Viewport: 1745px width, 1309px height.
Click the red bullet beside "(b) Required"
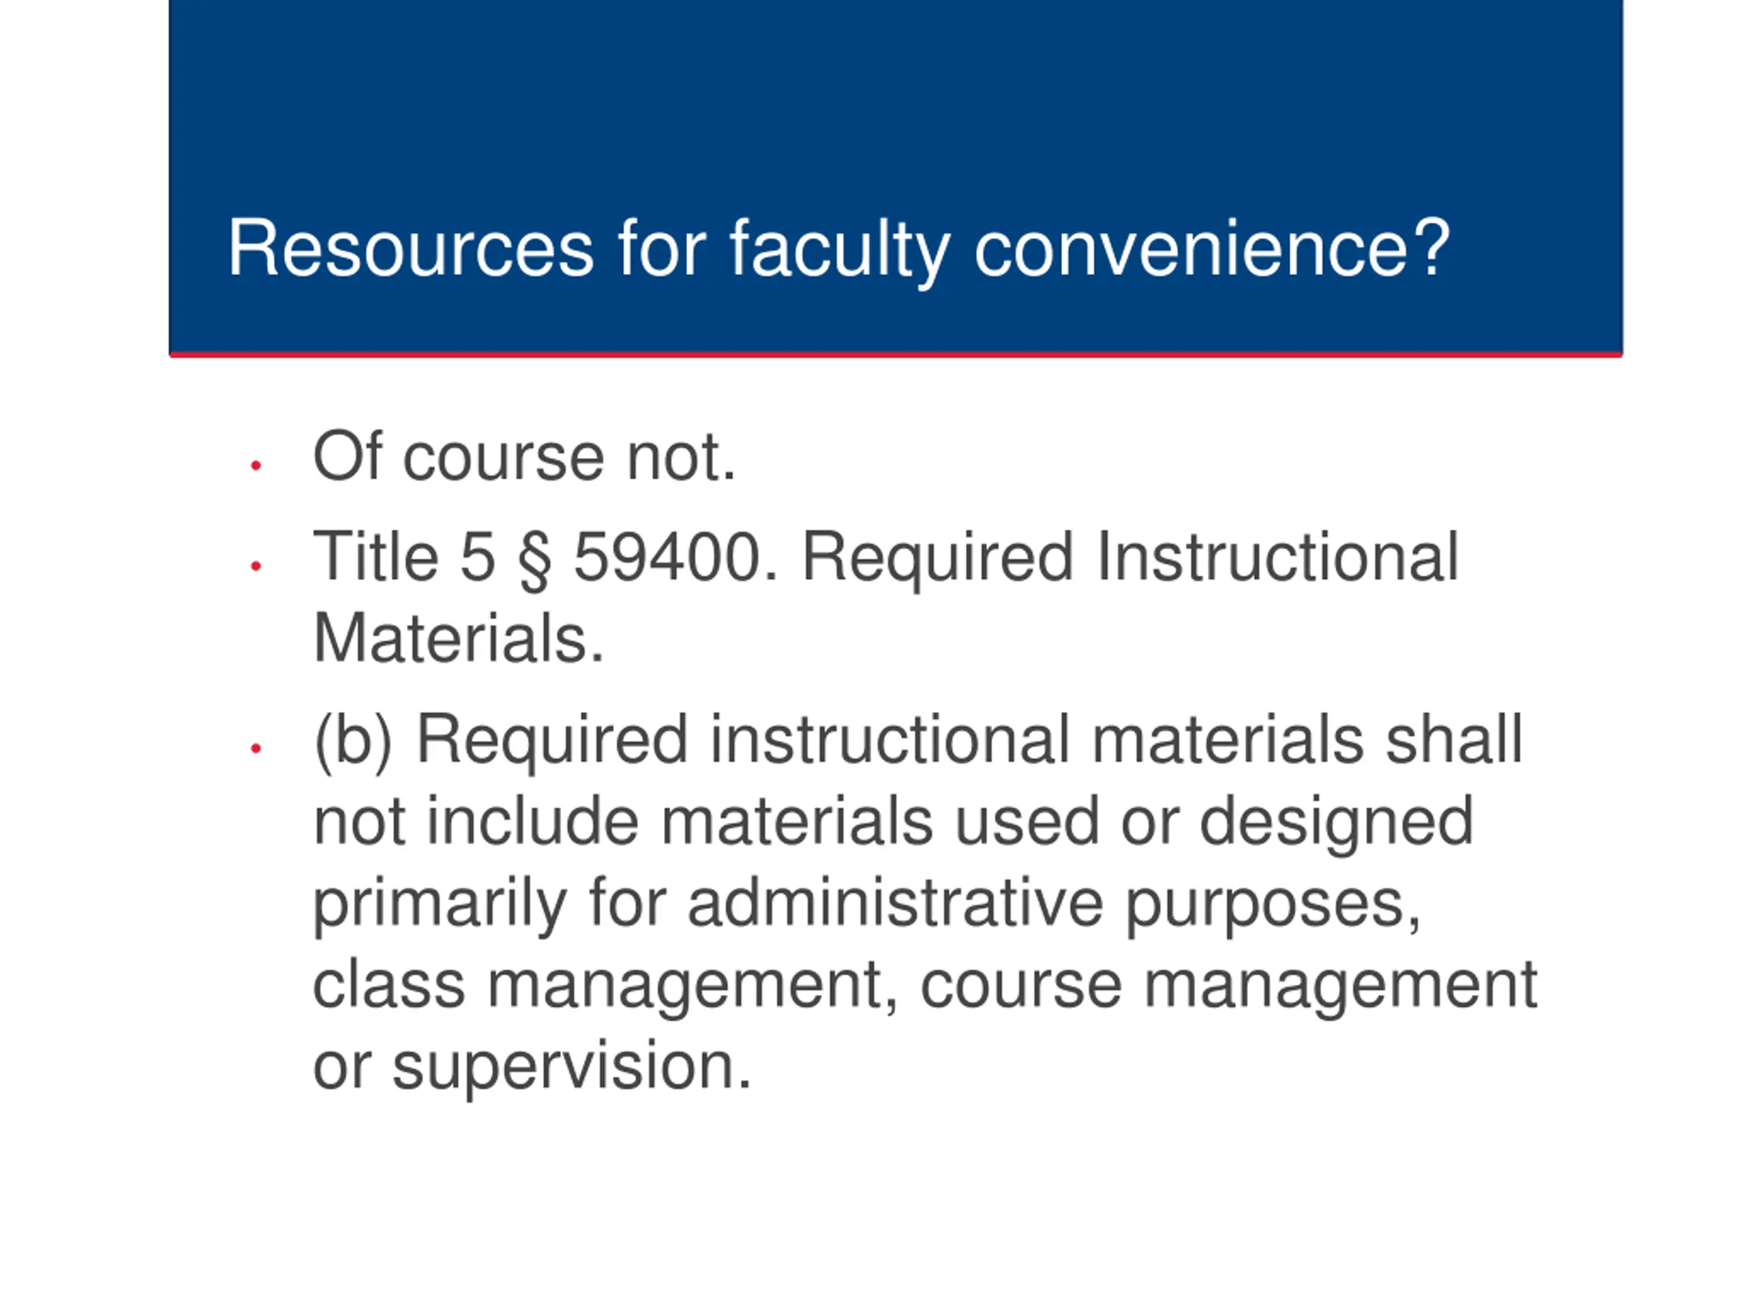[x=256, y=747]
